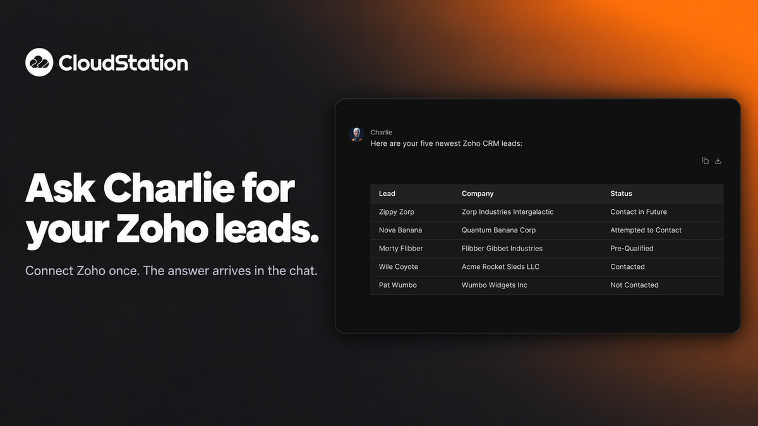Click "Here are your five newest Zoho CRM leads" message
758x426 pixels.
pyautogui.click(x=447, y=143)
